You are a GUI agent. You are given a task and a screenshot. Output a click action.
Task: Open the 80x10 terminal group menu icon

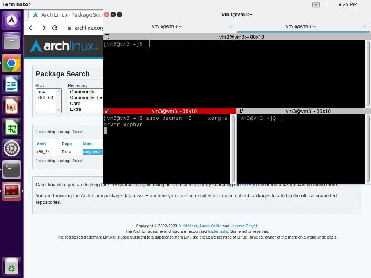pyautogui.click(x=107, y=37)
